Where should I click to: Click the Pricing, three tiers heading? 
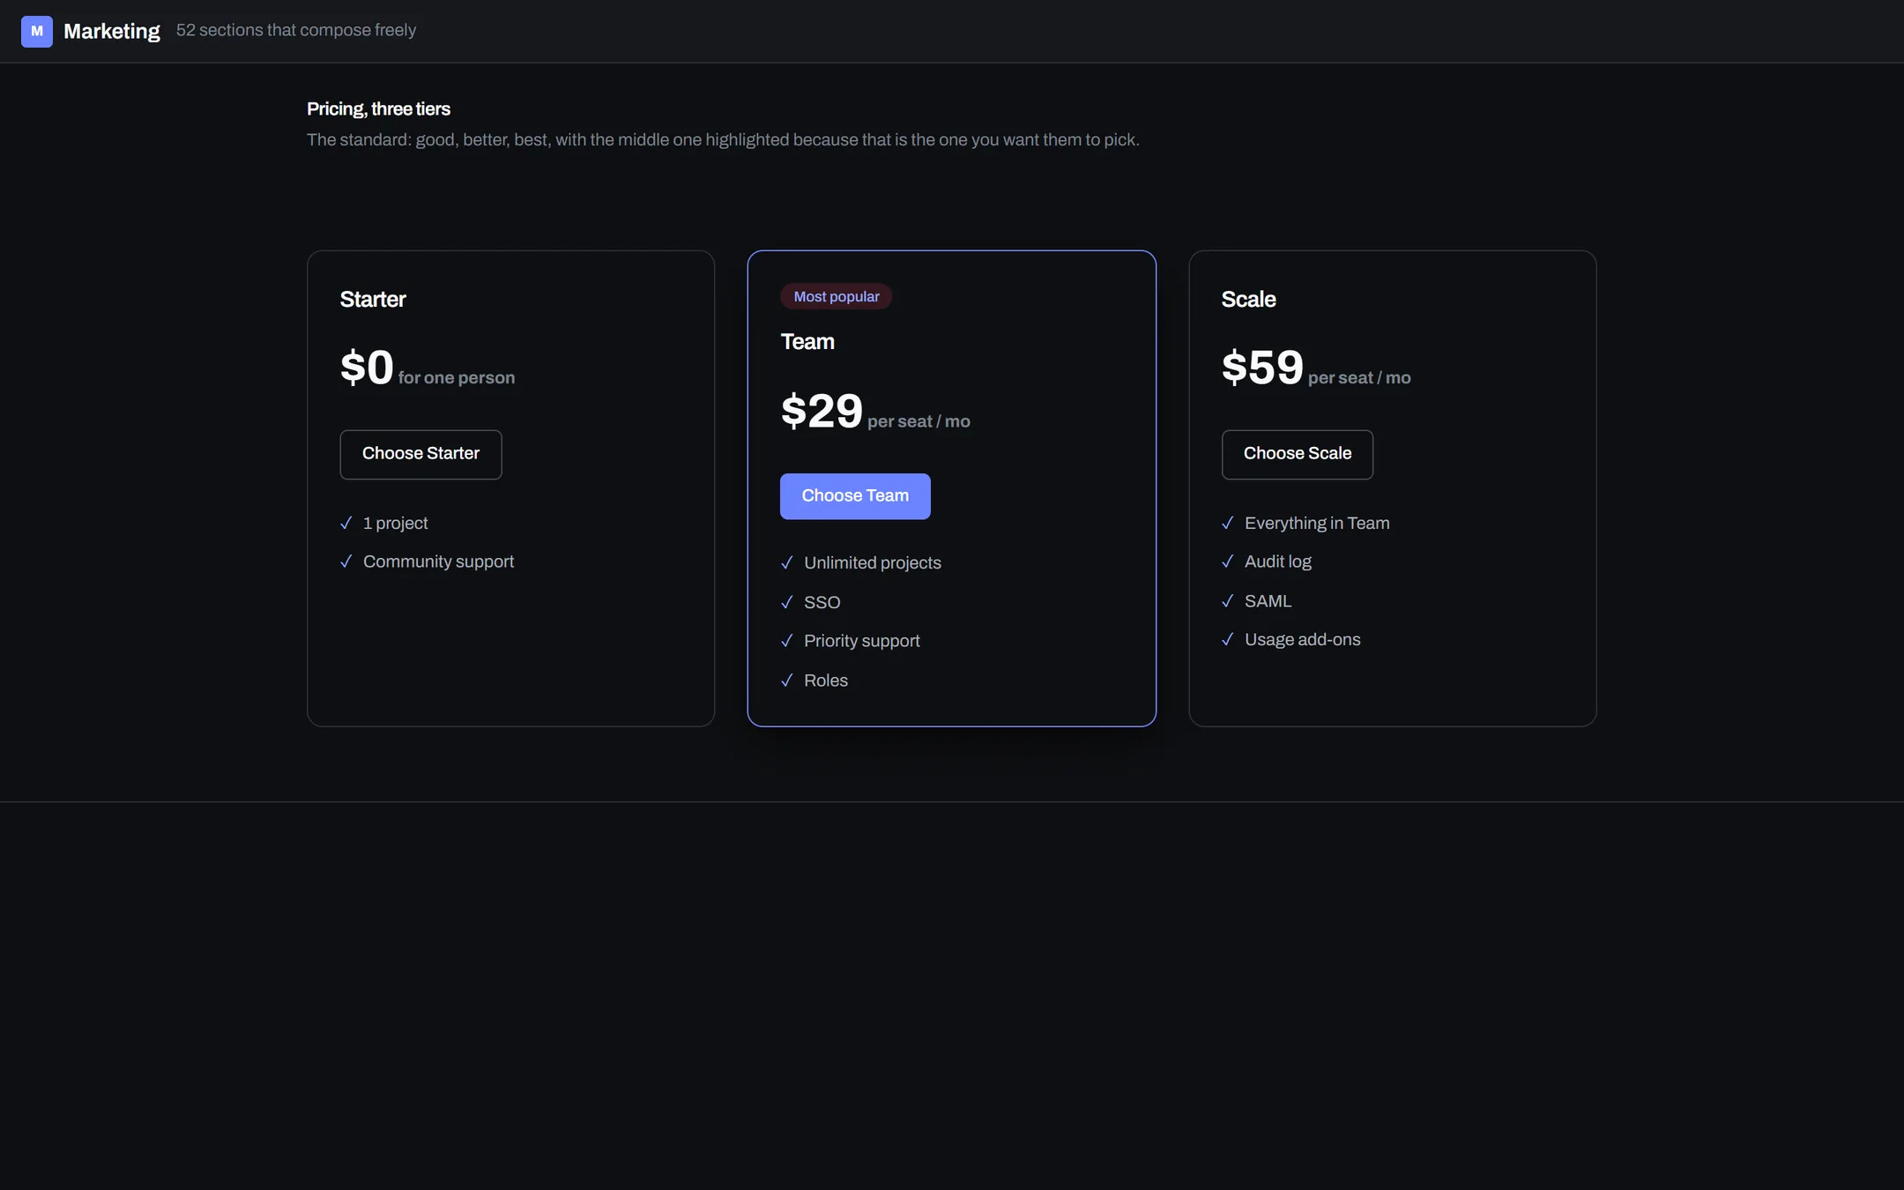click(x=378, y=109)
